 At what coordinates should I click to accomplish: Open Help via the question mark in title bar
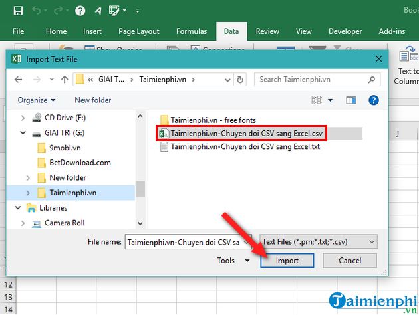(x=80, y=11)
